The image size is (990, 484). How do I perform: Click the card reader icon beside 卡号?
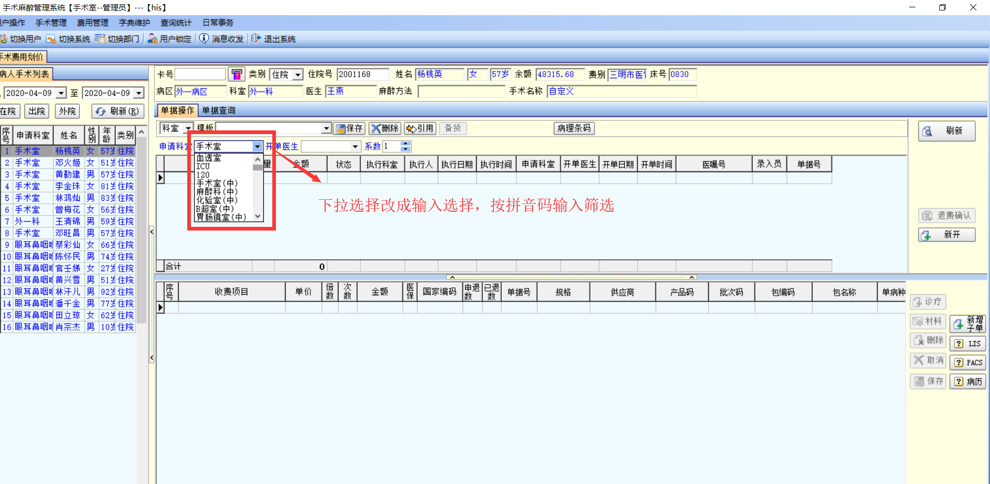click(x=236, y=75)
